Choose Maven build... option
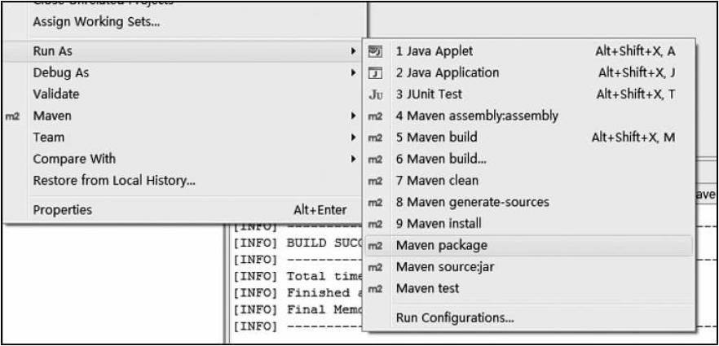 (x=436, y=159)
